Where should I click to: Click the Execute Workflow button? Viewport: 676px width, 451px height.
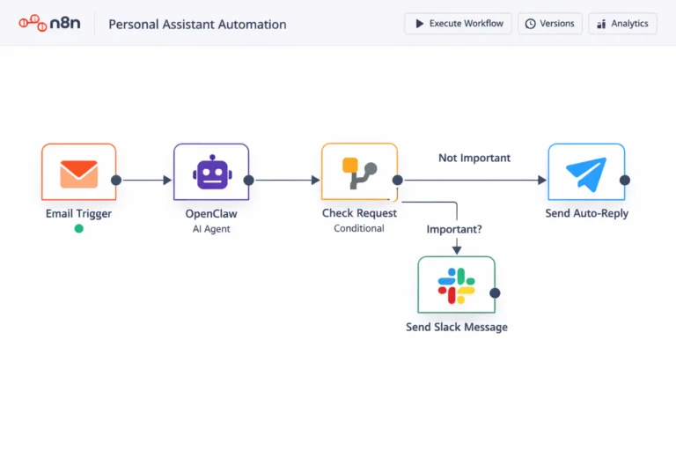(458, 23)
